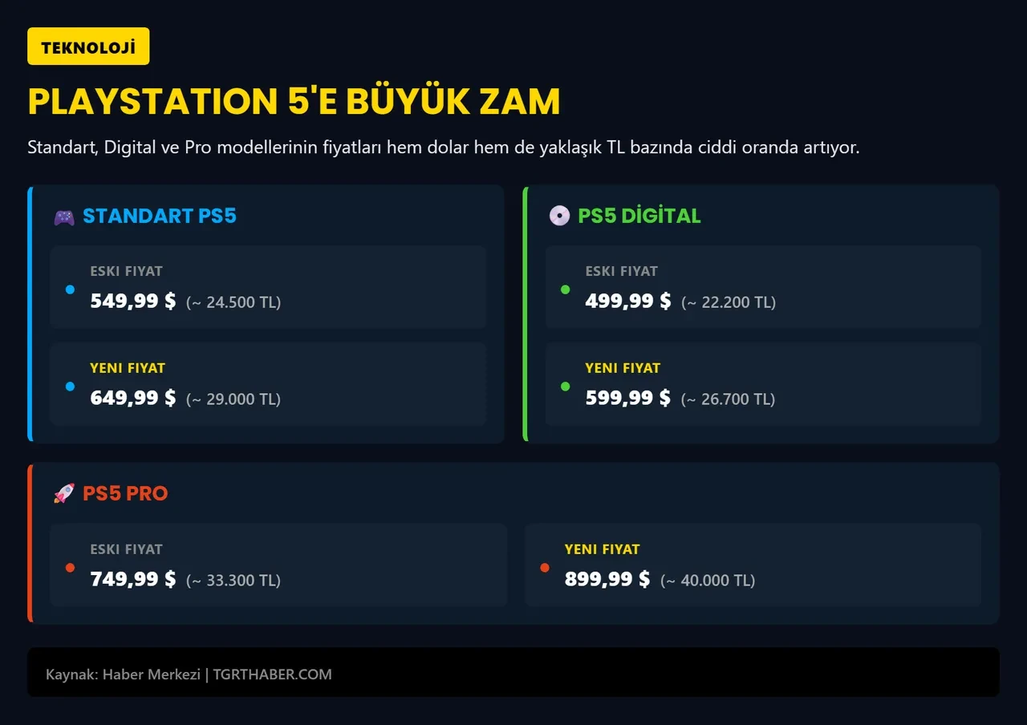The width and height of the screenshot is (1027, 725).
Task: Click the green dot beside 499,99 $
Action: pyautogui.click(x=565, y=290)
